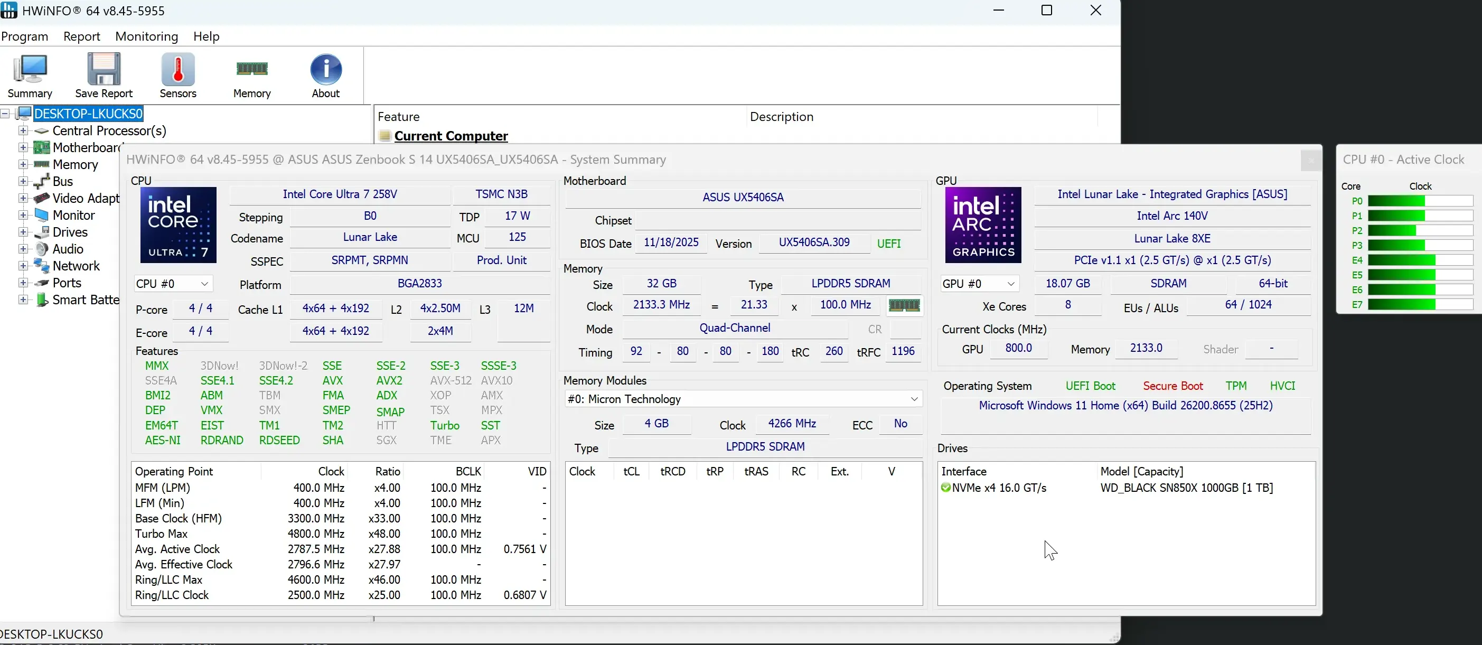The height and width of the screenshot is (645, 1482).
Task: Click the Ports tree node icon
Action: (41, 283)
